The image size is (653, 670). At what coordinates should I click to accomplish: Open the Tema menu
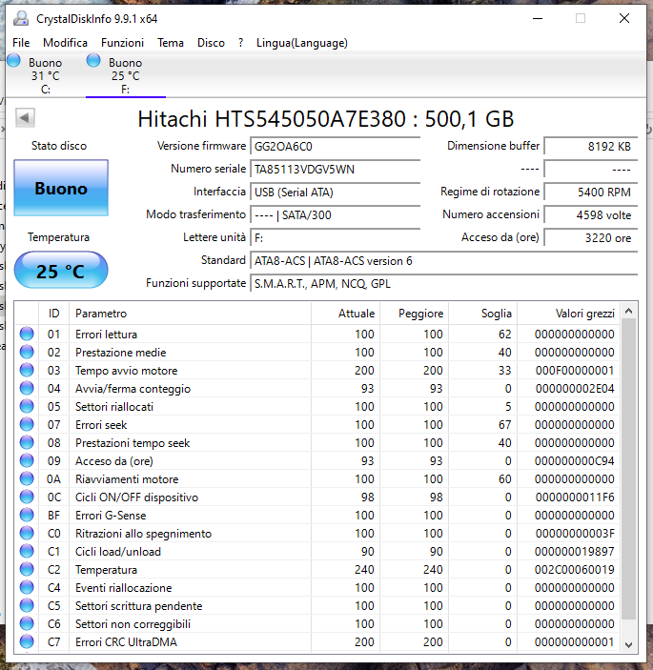click(170, 43)
